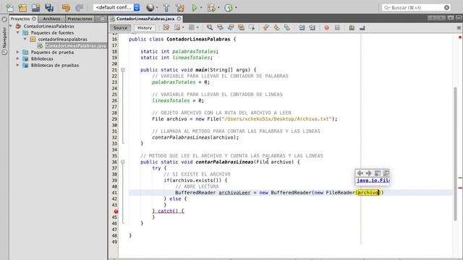Screen dimensions: 463x260
Task: Expand the Paquetes de prueba node
Action: [18, 52]
